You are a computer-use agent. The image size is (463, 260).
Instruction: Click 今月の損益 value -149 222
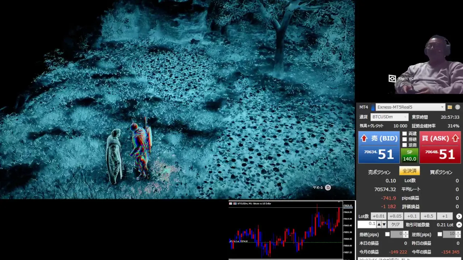398,252
